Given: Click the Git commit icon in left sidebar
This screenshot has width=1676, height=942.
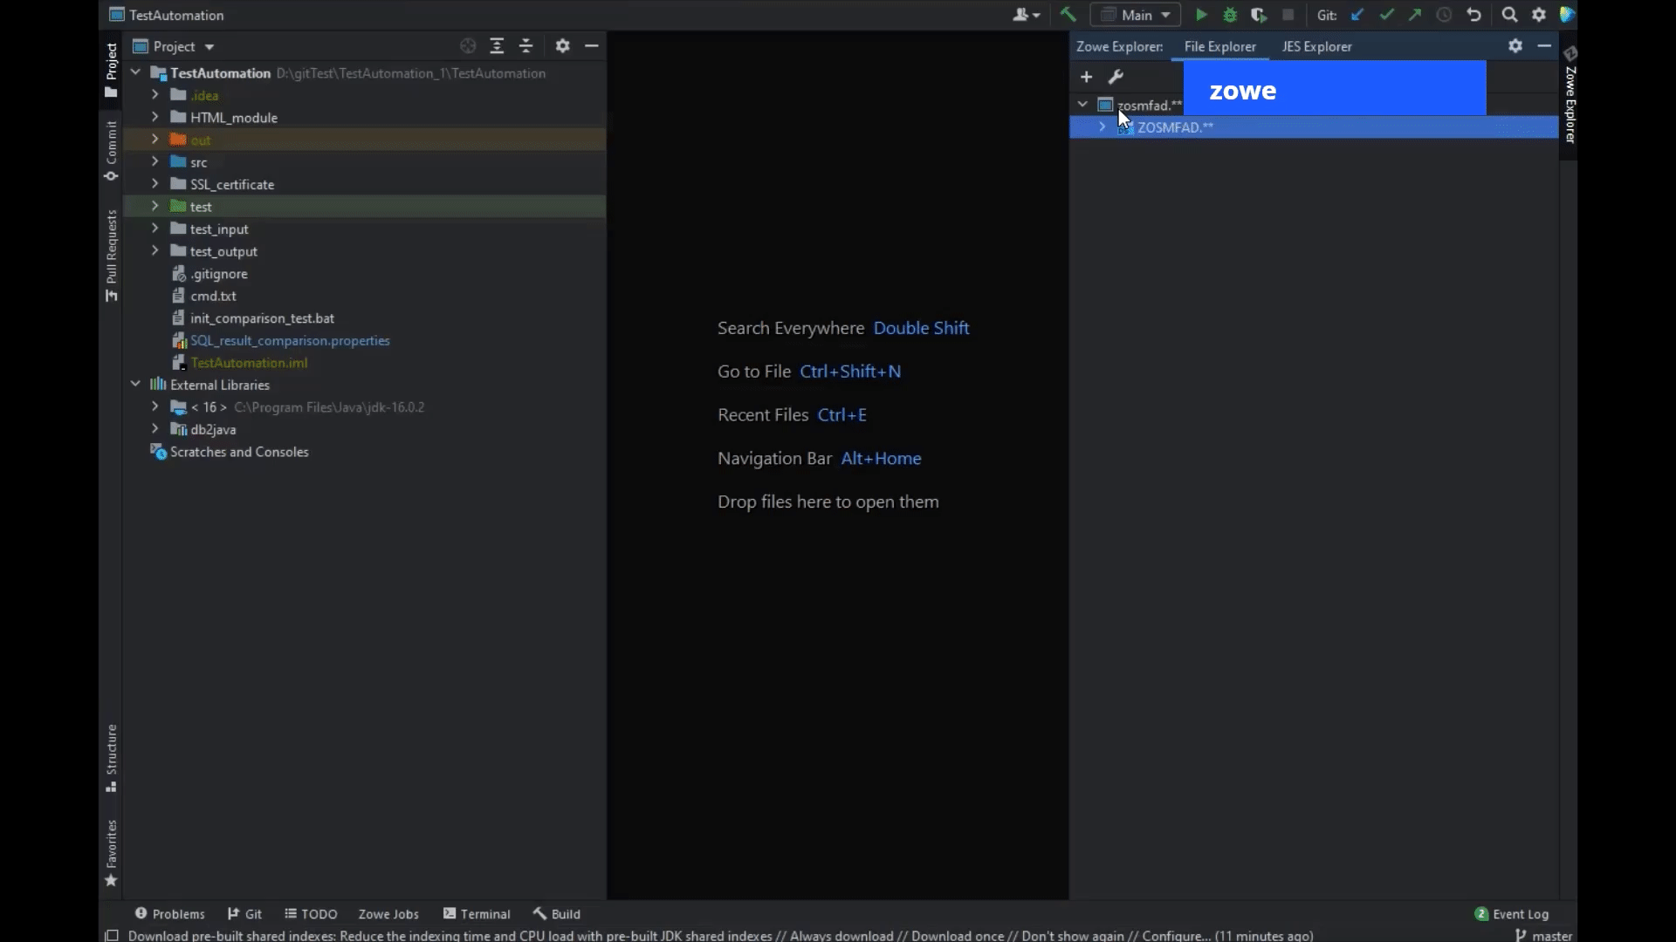Looking at the screenshot, I should coord(111,176).
